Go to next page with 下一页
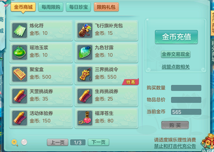The image size is (214, 152). coord(99,142)
